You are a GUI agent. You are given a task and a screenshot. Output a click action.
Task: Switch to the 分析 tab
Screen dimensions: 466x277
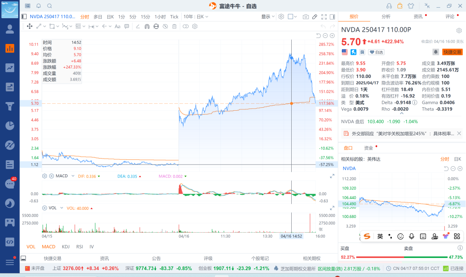pyautogui.click(x=386, y=17)
